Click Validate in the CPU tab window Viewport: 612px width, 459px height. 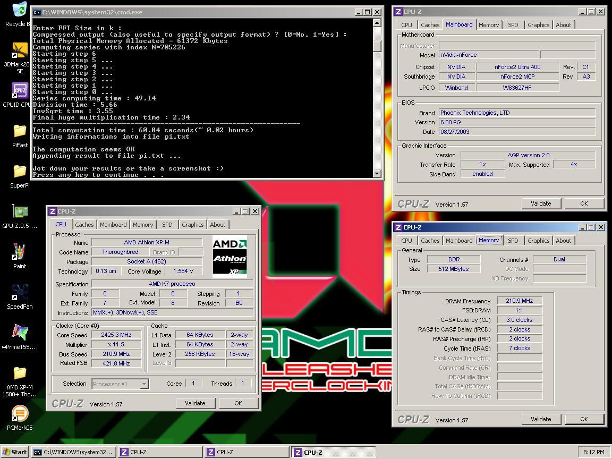pos(195,403)
